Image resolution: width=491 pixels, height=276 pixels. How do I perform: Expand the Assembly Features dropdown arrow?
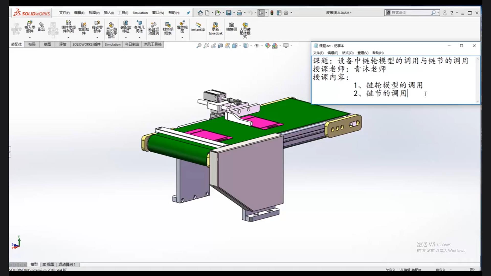pos(126,38)
